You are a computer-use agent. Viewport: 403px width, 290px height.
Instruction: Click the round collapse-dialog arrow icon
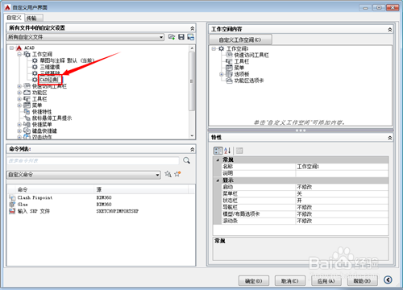coord(388,280)
